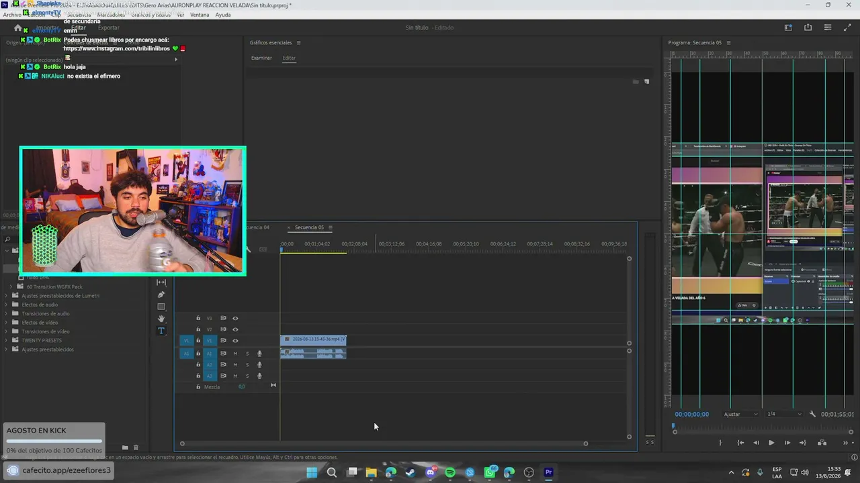This screenshot has height=483, width=860.
Task: Close the Secuencia 05 timeline tab
Action: 290,227
